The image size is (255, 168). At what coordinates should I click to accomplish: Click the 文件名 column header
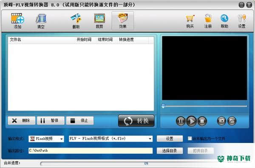click(x=16, y=39)
